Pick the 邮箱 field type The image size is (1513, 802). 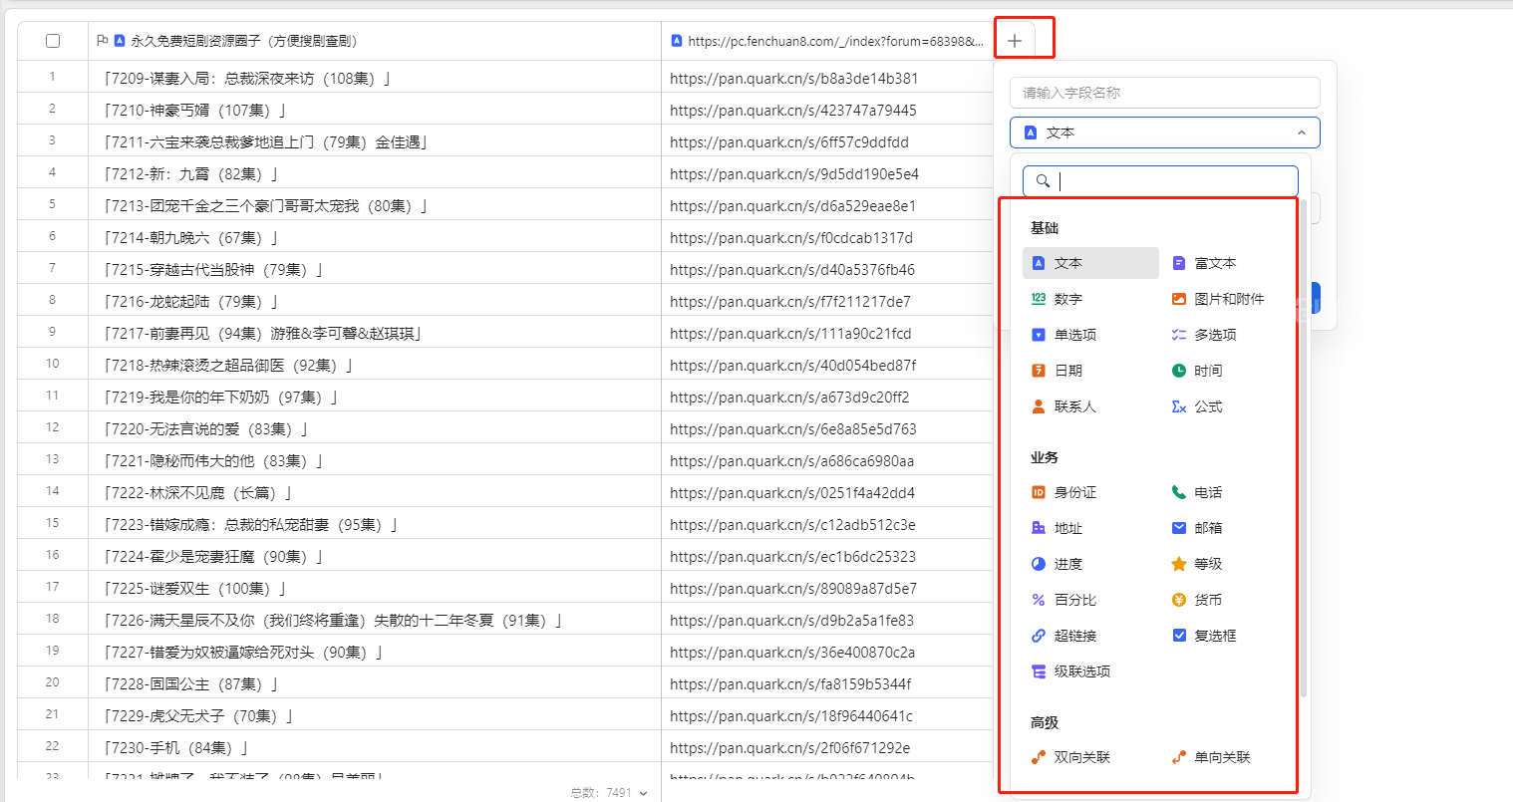[1197, 528]
